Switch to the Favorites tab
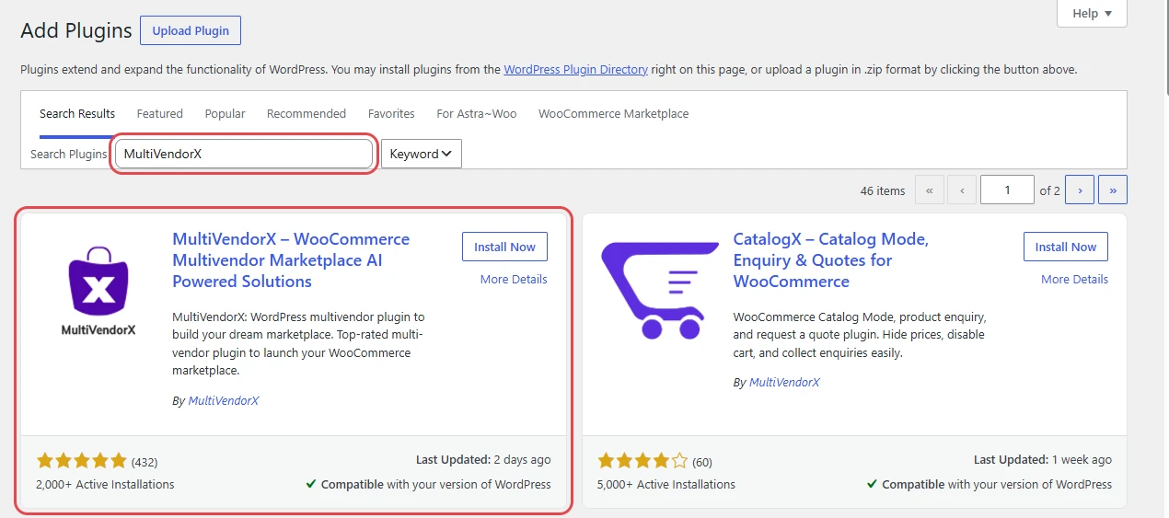The image size is (1169, 518). pyautogui.click(x=391, y=114)
